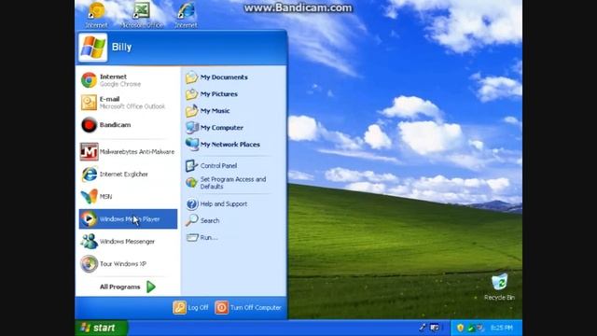Viewport: 597px width, 336px height.
Task: Click Turn Off Computer button
Action: click(248, 307)
